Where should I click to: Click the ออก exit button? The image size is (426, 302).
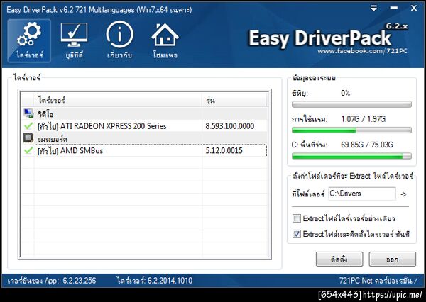coord(393,259)
